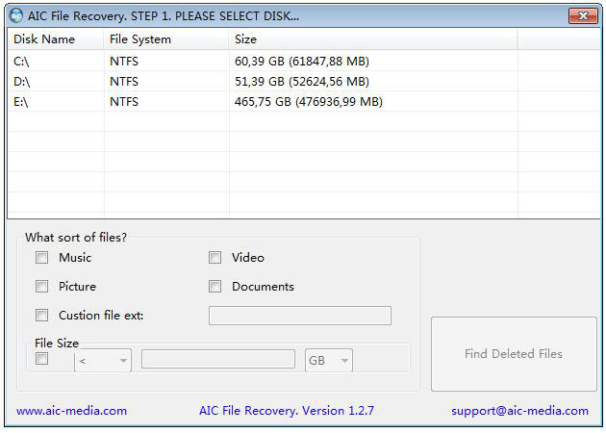Viewport: 606px width, 433px height.
Task: Click the Find Deleted Files button
Action: click(514, 354)
